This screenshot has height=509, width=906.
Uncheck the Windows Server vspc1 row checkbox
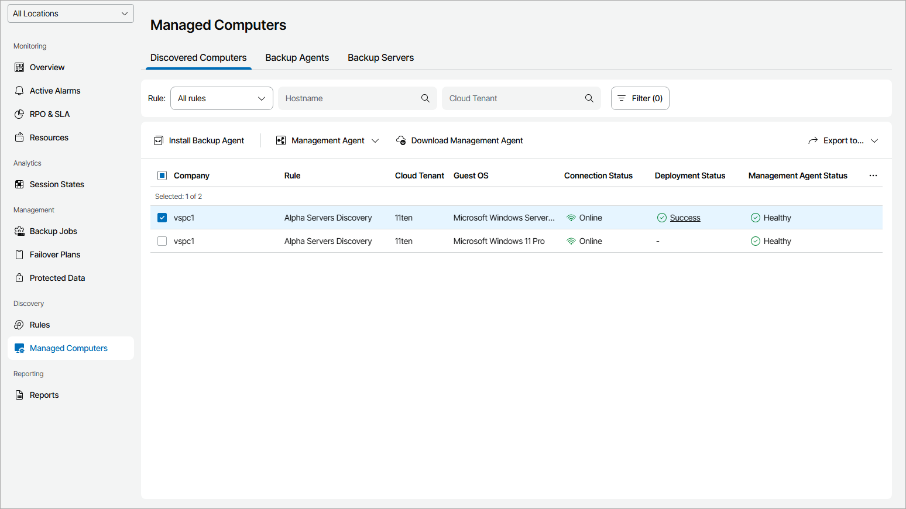tap(162, 218)
